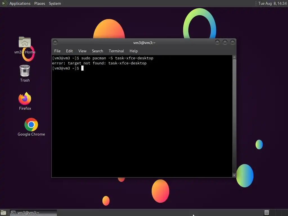Open the terminal File menu
This screenshot has width=288, height=216.
click(57, 51)
